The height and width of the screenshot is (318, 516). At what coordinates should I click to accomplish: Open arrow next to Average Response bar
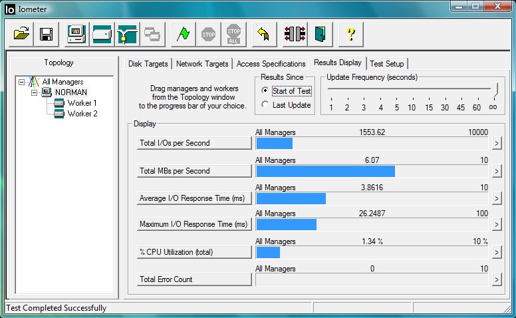[497, 198]
